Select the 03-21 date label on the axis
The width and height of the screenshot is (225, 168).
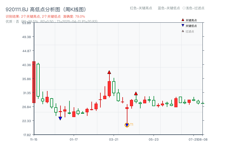[114, 139]
